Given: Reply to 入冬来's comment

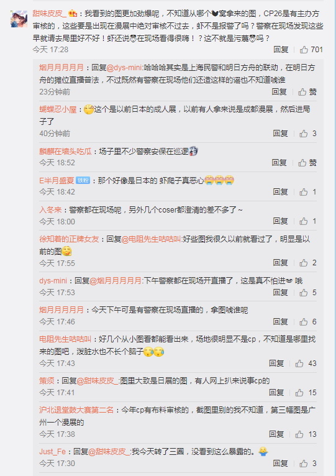Looking at the screenshot, I should point(280,221).
